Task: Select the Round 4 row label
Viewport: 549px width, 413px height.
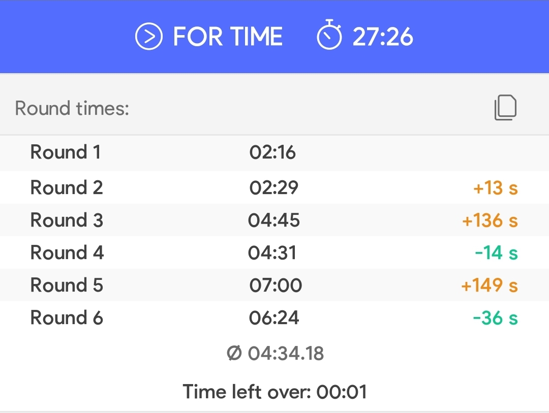Action: tap(67, 252)
